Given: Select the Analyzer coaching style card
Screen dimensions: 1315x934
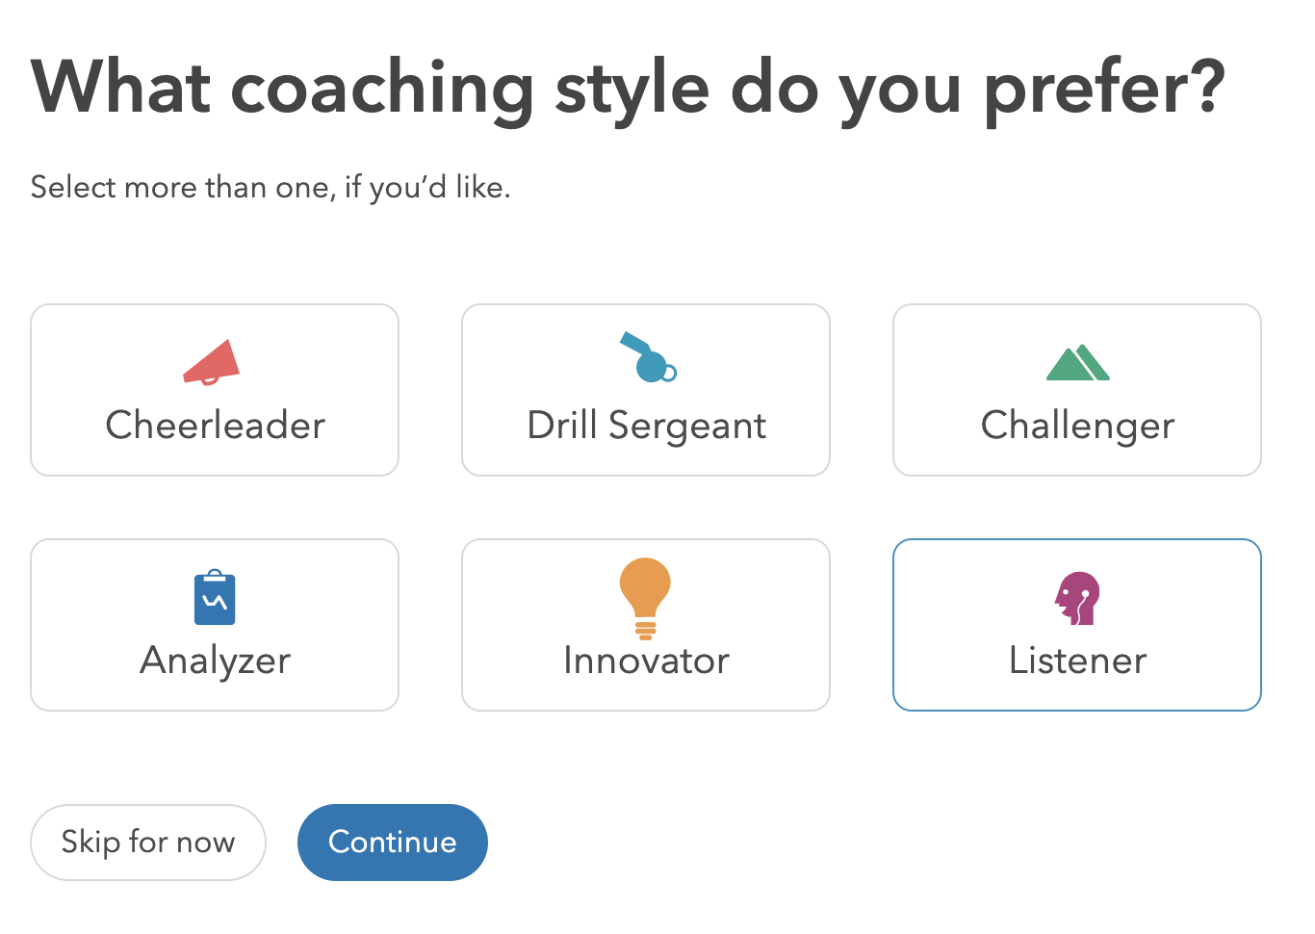Looking at the screenshot, I should [215, 625].
